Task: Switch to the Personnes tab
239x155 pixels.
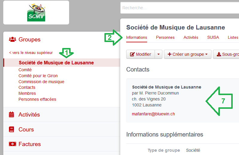Action: [x=165, y=37]
